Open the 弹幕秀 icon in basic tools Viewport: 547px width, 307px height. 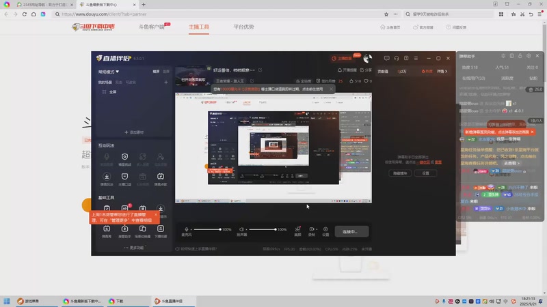tap(107, 229)
